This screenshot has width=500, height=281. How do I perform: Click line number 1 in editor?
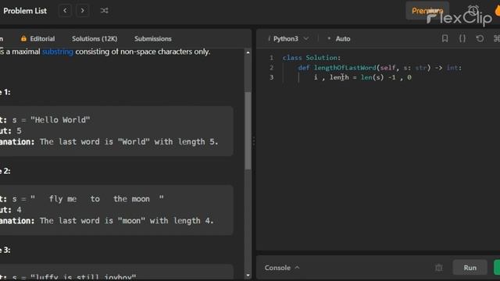[271, 58]
